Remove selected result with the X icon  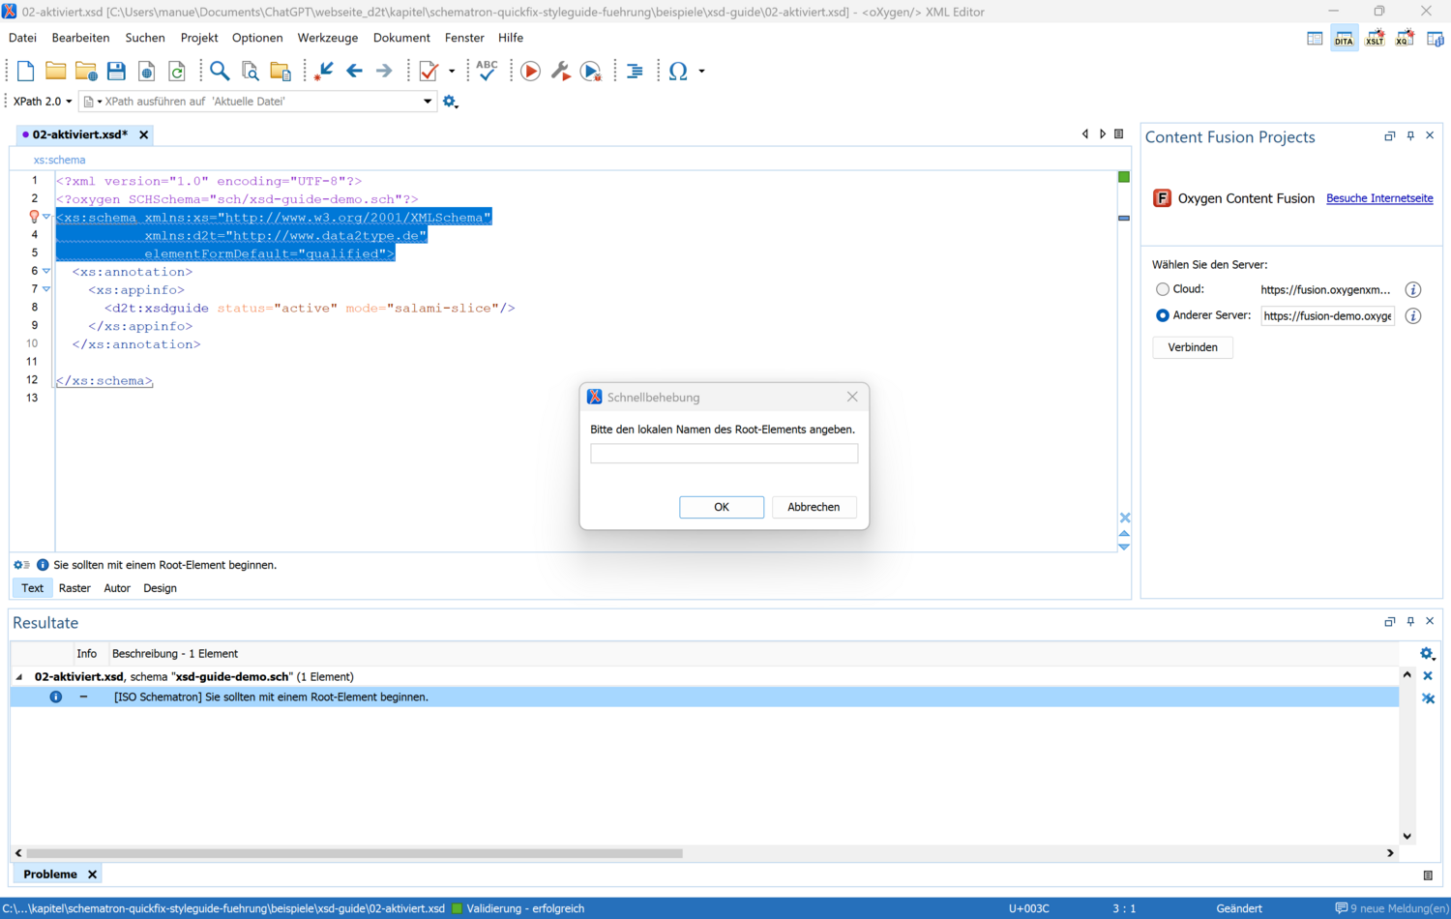tap(1428, 676)
